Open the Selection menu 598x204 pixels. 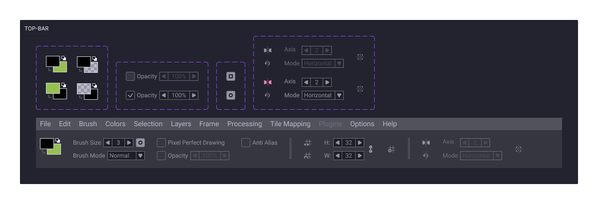tap(148, 124)
